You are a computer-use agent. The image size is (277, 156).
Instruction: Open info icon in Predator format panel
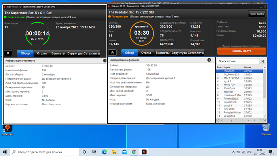pos(209,60)
